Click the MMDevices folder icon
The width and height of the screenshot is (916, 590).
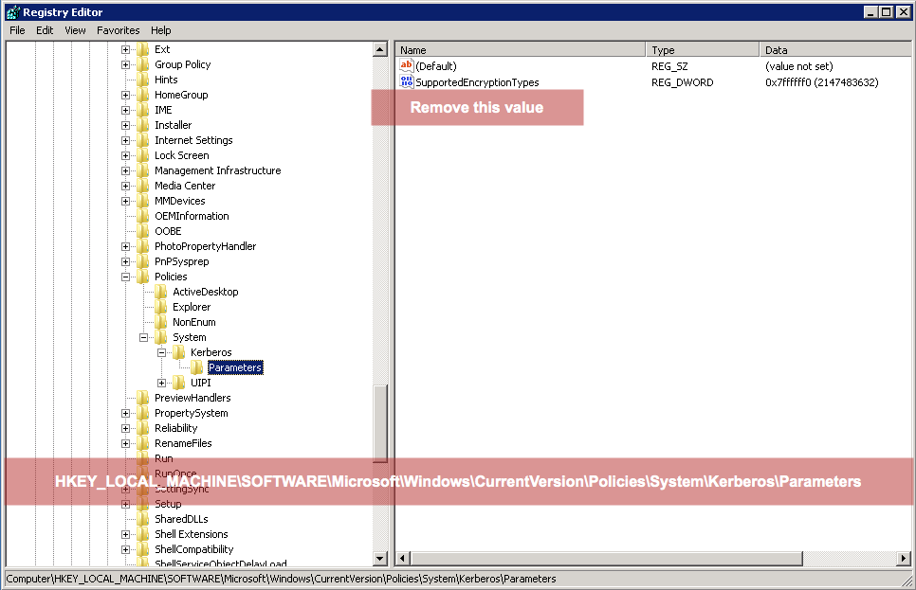click(143, 202)
